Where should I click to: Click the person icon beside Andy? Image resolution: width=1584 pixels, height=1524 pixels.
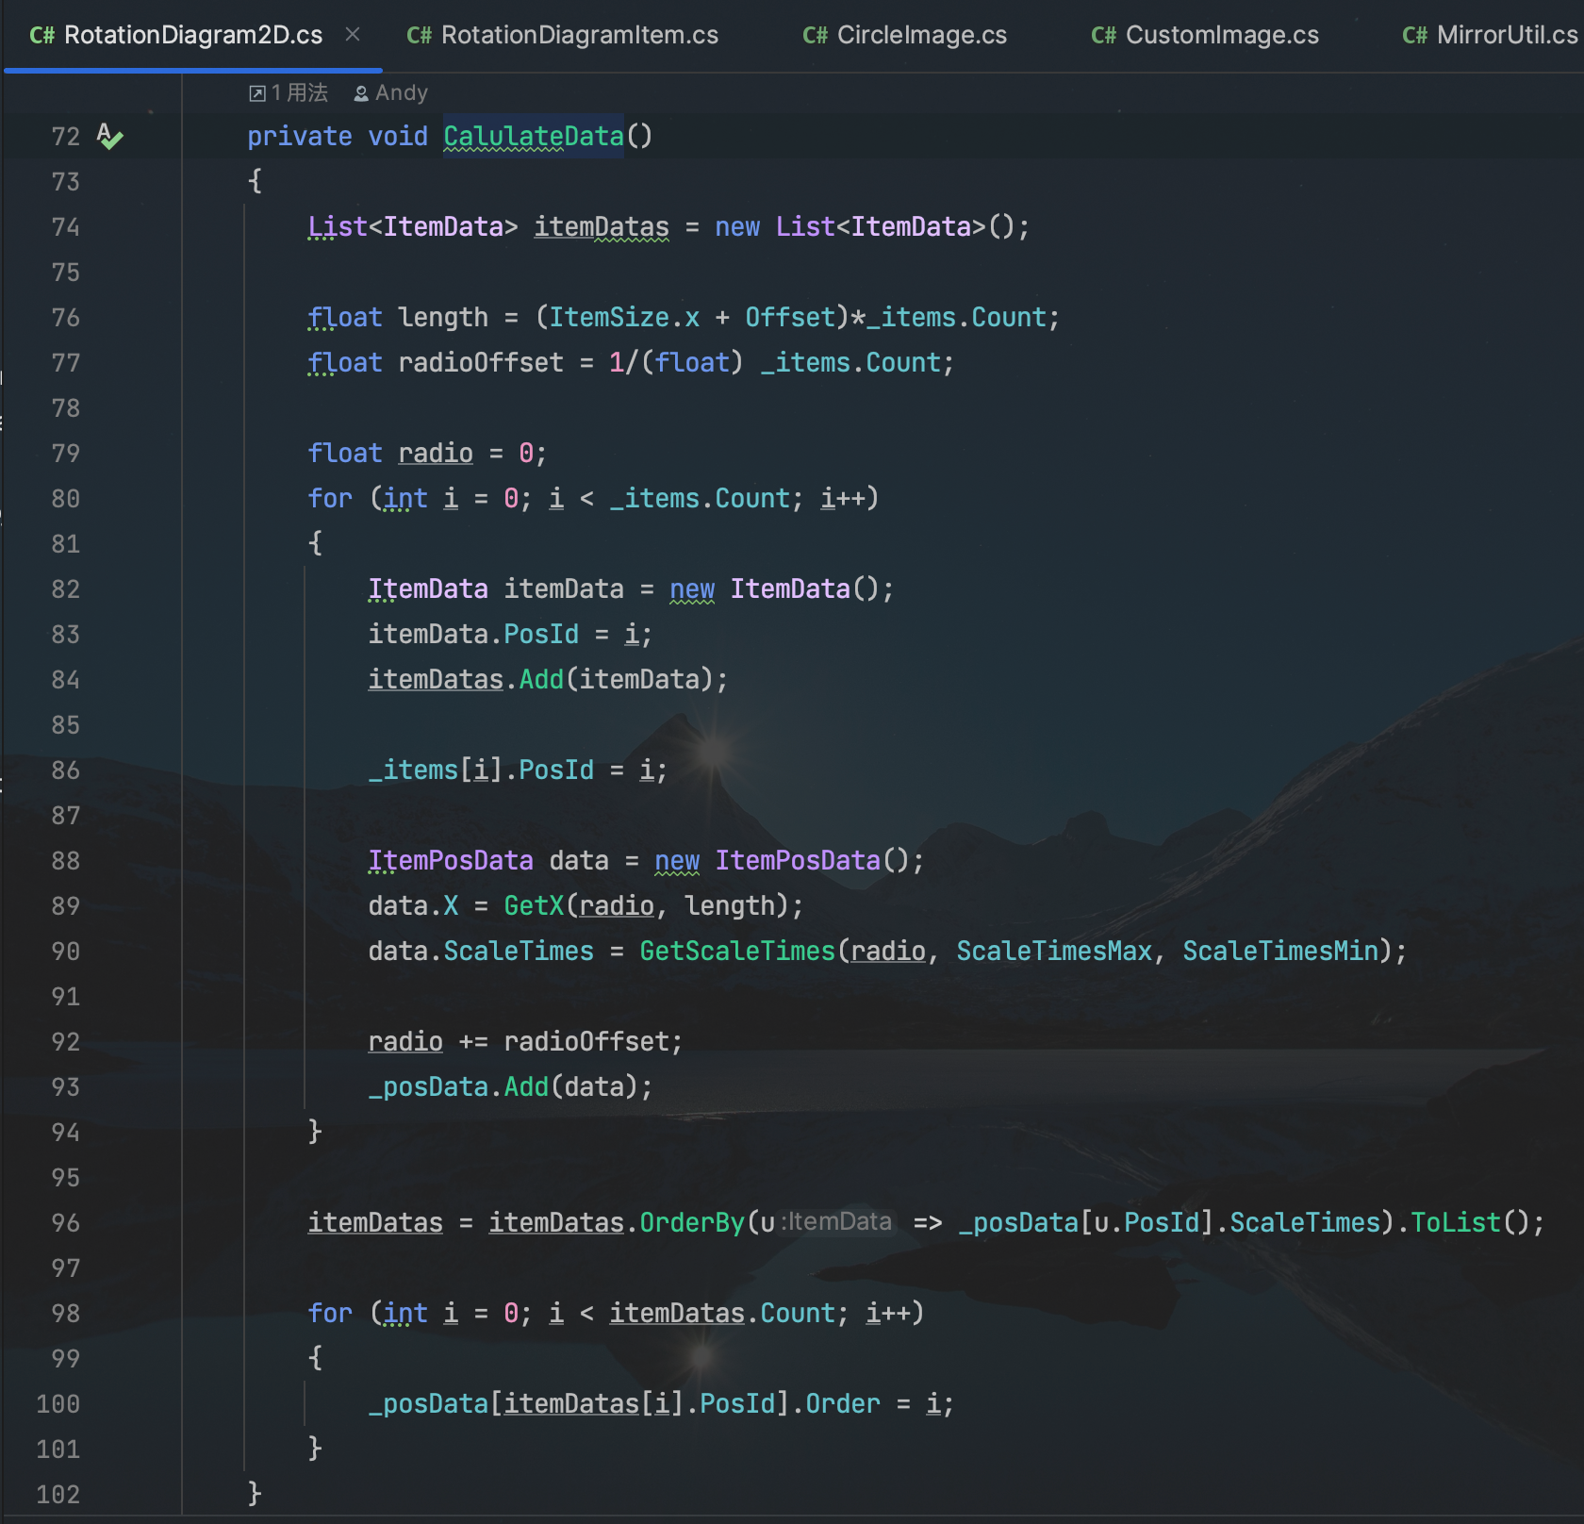click(x=361, y=93)
